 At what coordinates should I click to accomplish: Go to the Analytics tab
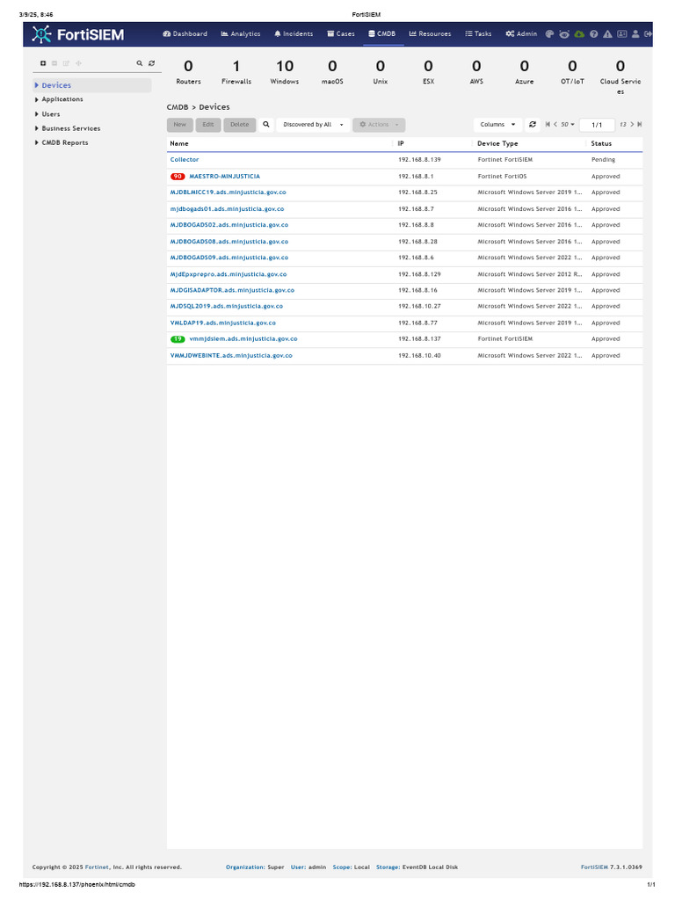point(241,34)
